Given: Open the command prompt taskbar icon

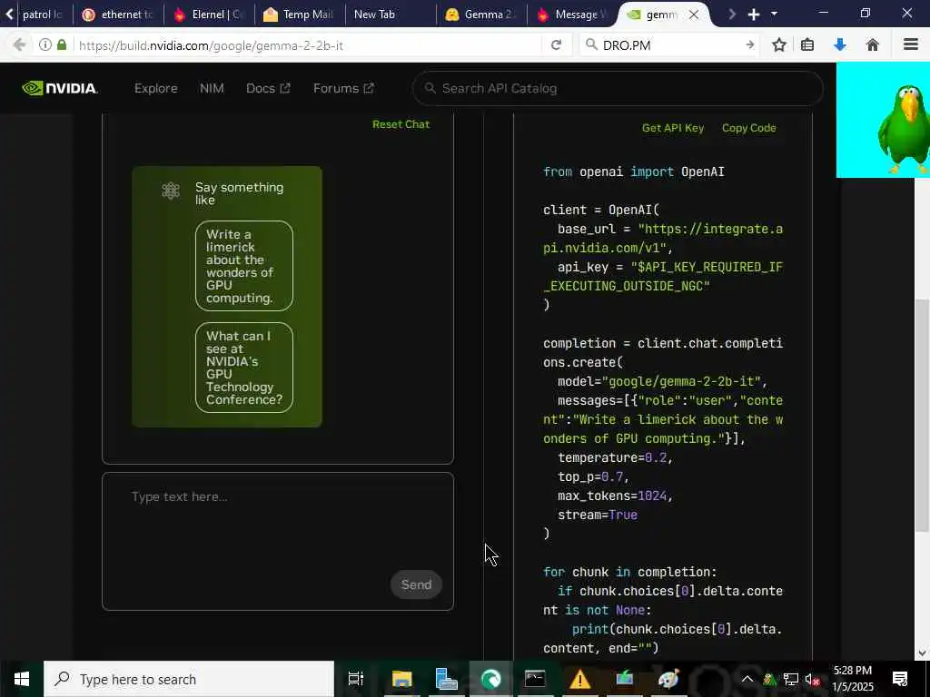Looking at the screenshot, I should tap(535, 679).
